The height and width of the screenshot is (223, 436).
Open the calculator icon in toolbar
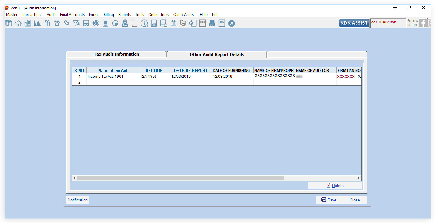point(105,23)
